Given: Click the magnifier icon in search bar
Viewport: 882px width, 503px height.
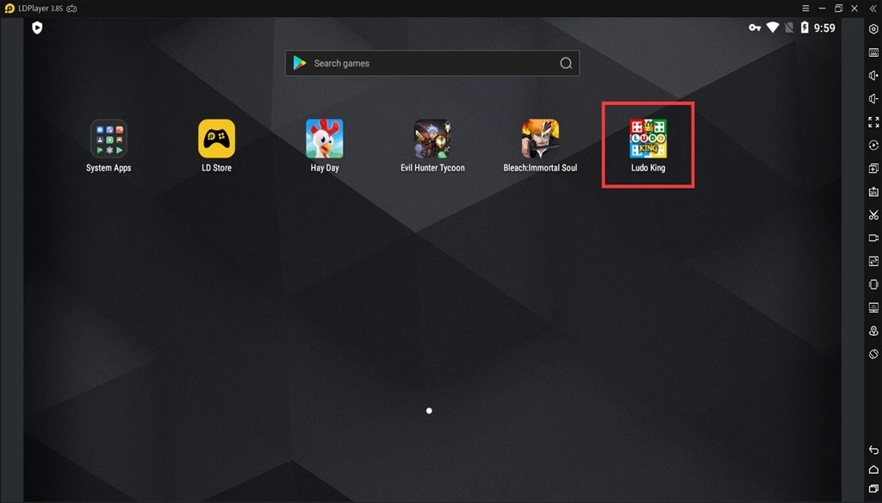Looking at the screenshot, I should click(566, 63).
